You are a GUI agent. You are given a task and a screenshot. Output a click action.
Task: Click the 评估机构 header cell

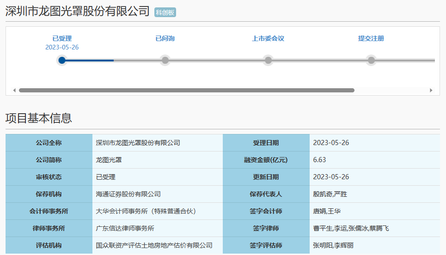pyautogui.click(x=49, y=245)
